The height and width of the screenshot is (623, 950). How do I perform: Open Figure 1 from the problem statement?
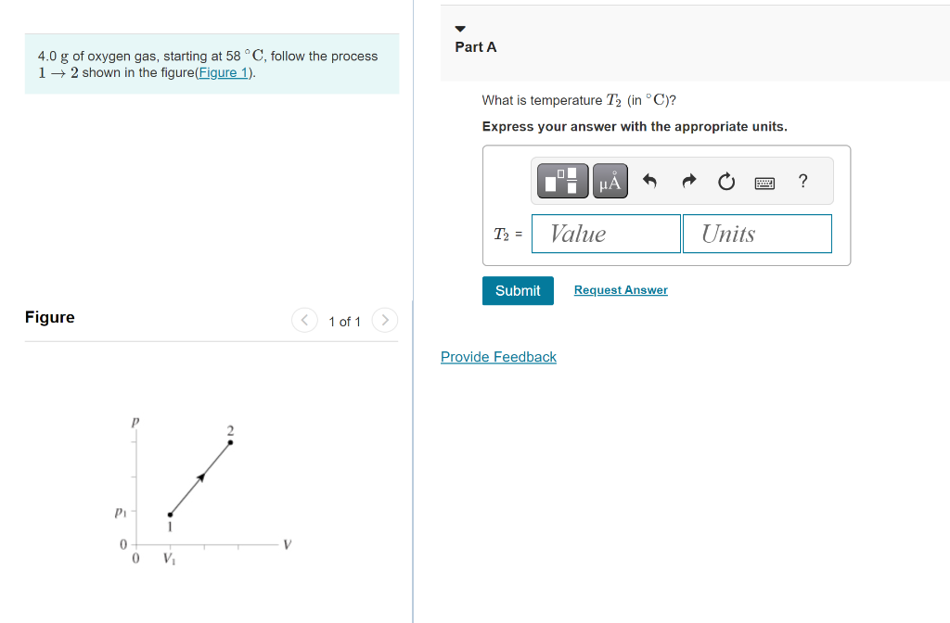pyautogui.click(x=223, y=71)
